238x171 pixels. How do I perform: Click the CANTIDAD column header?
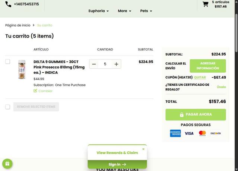tap(105, 49)
